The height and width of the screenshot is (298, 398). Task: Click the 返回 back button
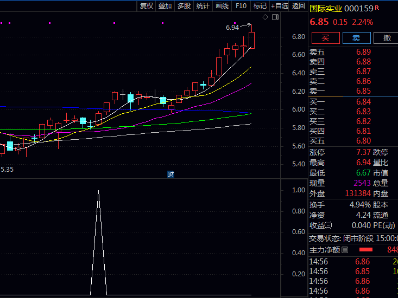299,6
